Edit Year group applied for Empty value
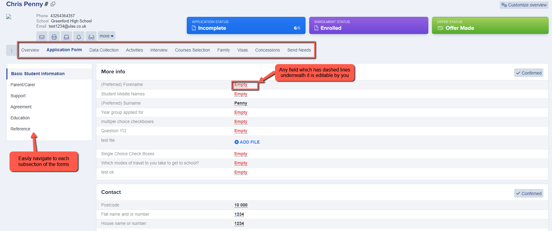The image size is (552, 231). [x=241, y=113]
